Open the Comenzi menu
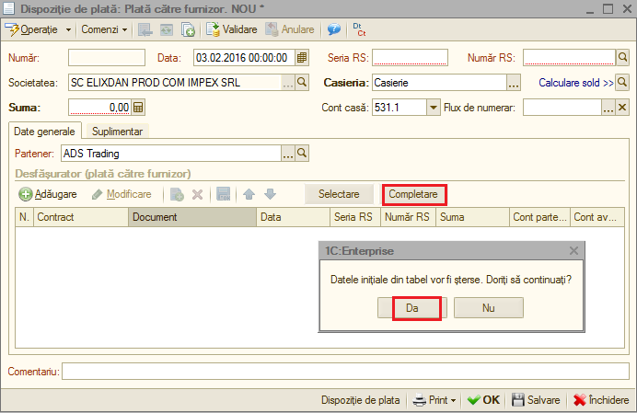The height and width of the screenshot is (413, 637). [x=104, y=29]
